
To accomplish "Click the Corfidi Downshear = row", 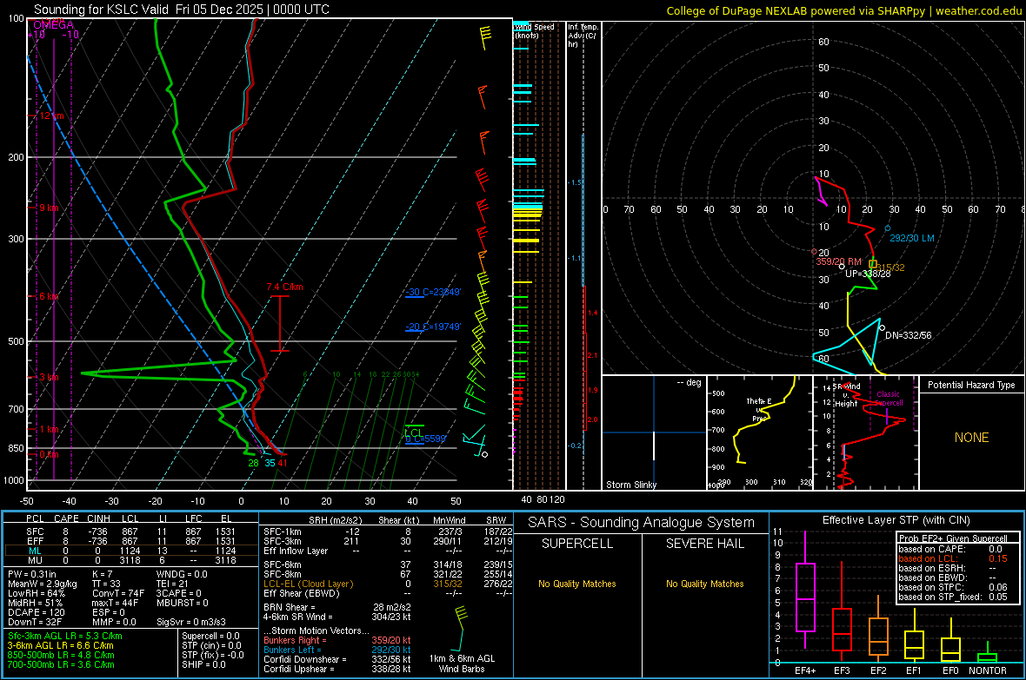I will [x=337, y=660].
